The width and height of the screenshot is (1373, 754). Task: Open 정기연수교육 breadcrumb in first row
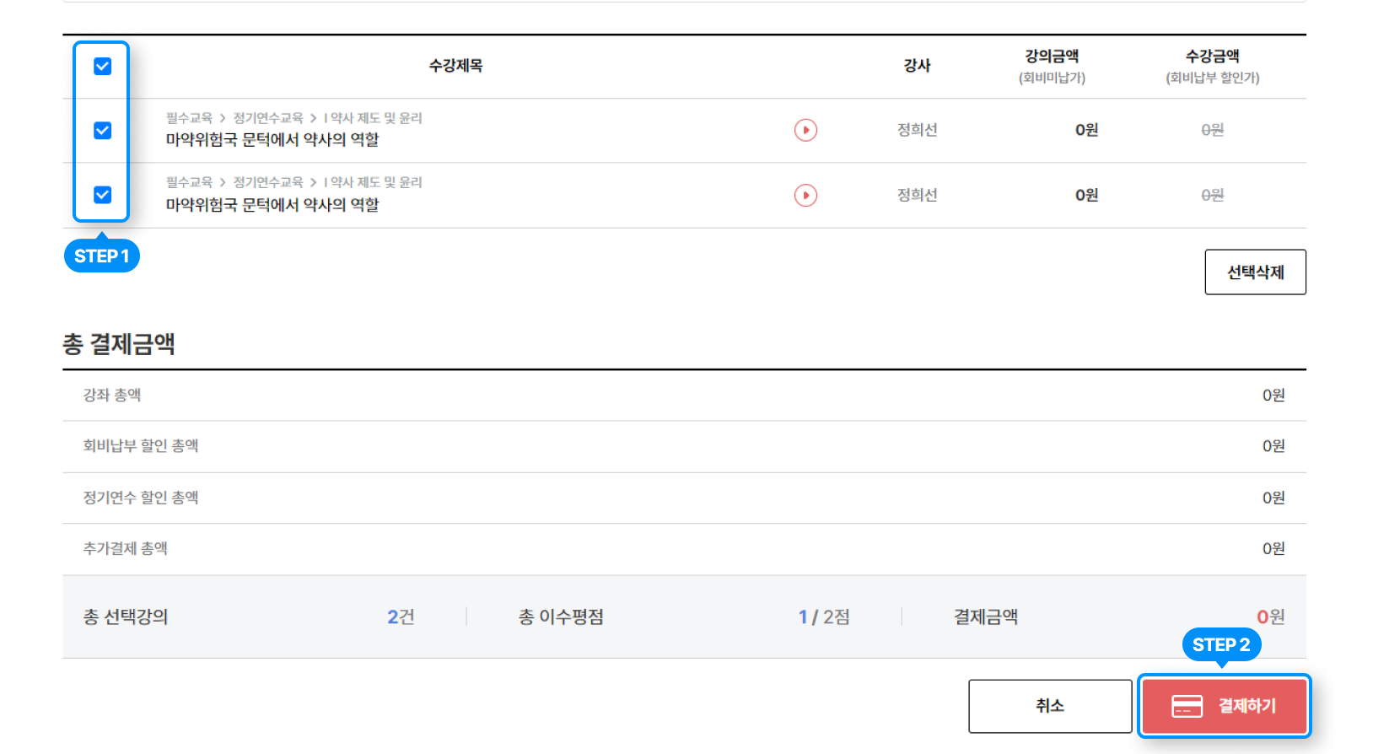tap(267, 118)
